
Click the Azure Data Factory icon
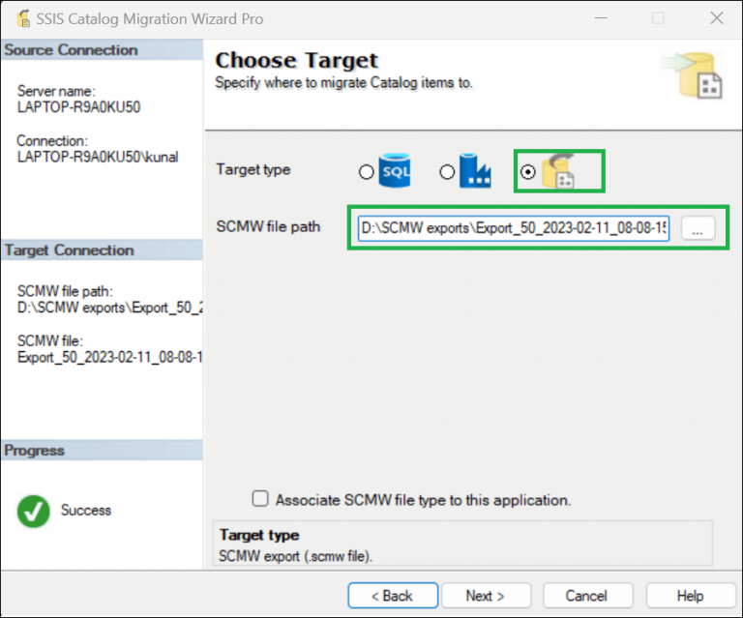point(475,170)
